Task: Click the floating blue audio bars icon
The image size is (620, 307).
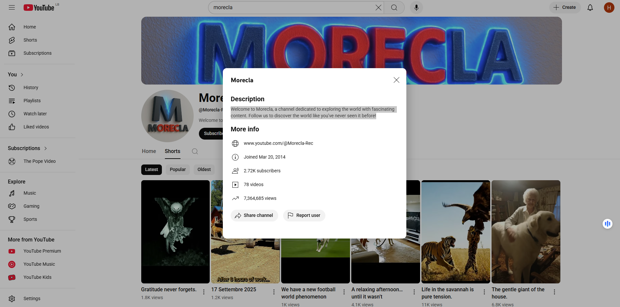Action: pos(608,224)
